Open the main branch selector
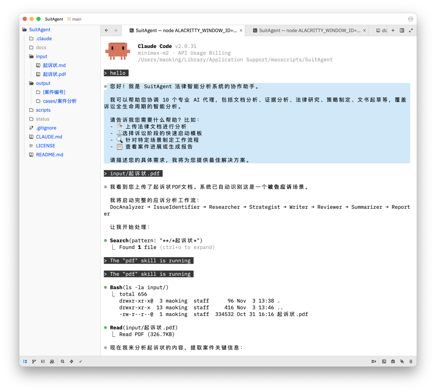Image resolution: width=436 pixels, height=392 pixels. (x=74, y=19)
